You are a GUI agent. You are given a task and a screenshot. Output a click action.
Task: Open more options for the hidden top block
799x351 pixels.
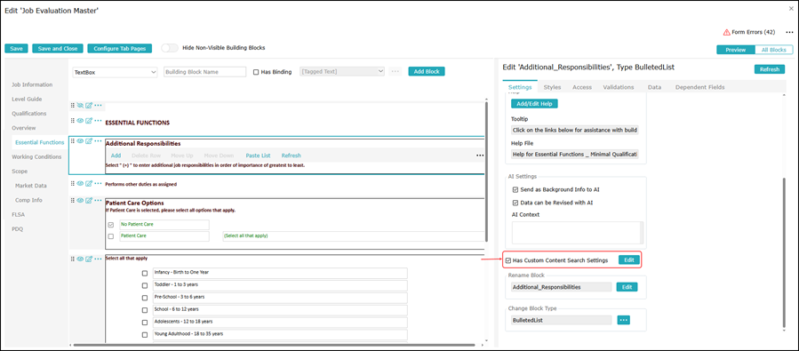[x=98, y=106]
